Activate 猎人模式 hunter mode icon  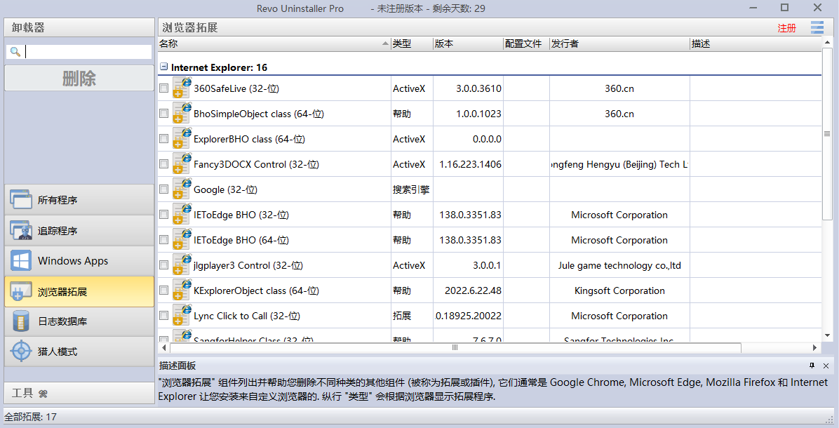pyautogui.click(x=21, y=352)
